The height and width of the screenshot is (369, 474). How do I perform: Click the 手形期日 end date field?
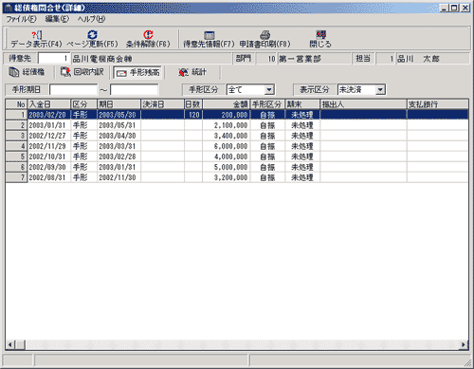[135, 90]
